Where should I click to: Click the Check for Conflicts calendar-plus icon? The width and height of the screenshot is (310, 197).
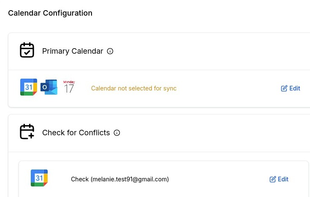click(27, 131)
